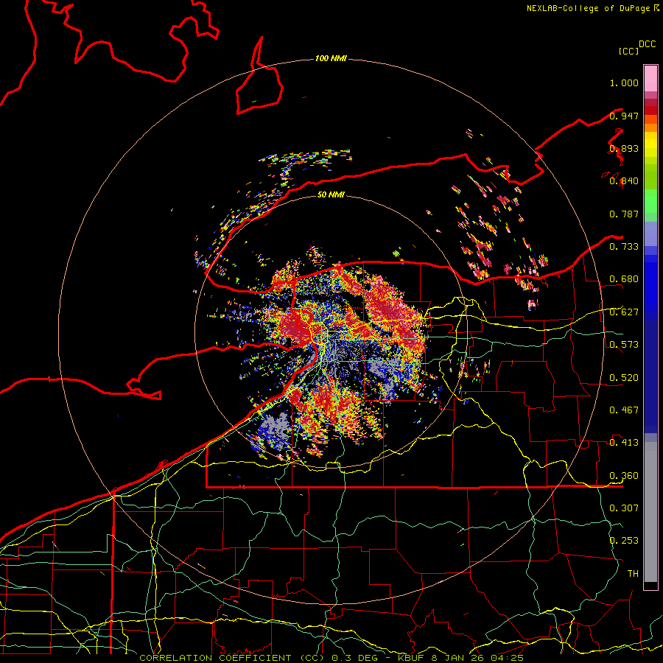The height and width of the screenshot is (663, 663).
Task: Click the DCC product label above legend
Action: 648,44
